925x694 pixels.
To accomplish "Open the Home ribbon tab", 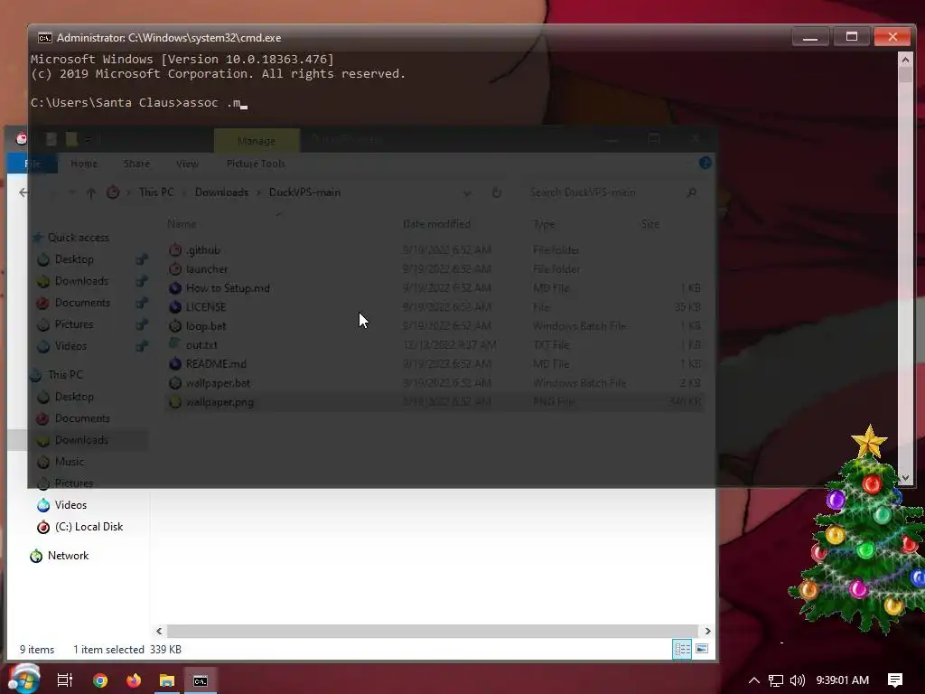I will coord(84,164).
